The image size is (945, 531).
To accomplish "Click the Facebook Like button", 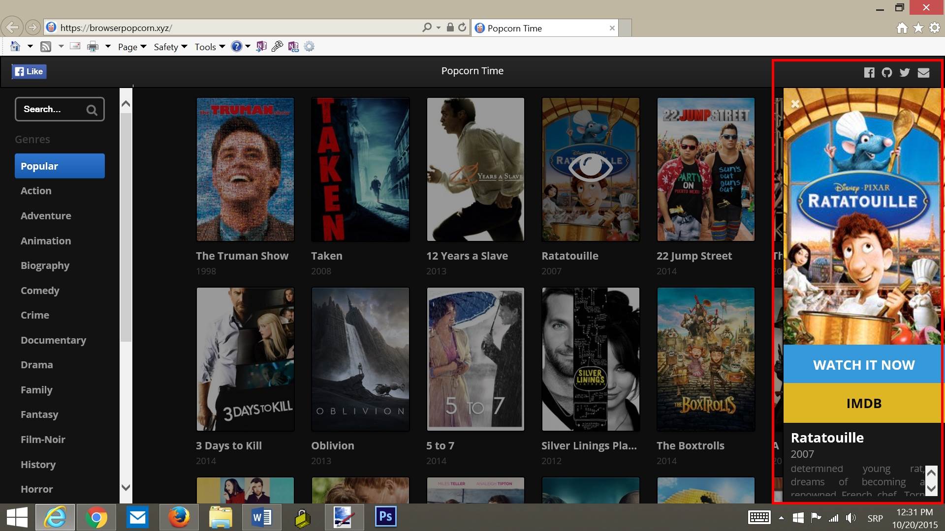I will [x=29, y=71].
